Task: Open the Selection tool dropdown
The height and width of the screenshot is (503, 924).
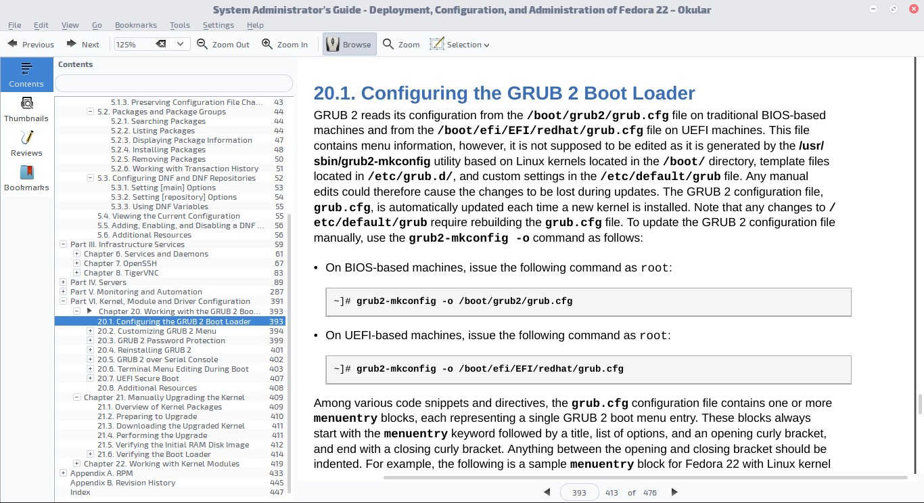Action: (x=459, y=44)
